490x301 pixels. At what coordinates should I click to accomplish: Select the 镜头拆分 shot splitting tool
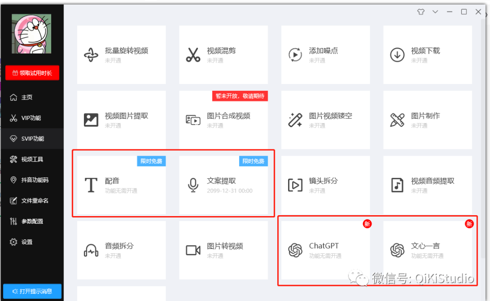(325, 184)
